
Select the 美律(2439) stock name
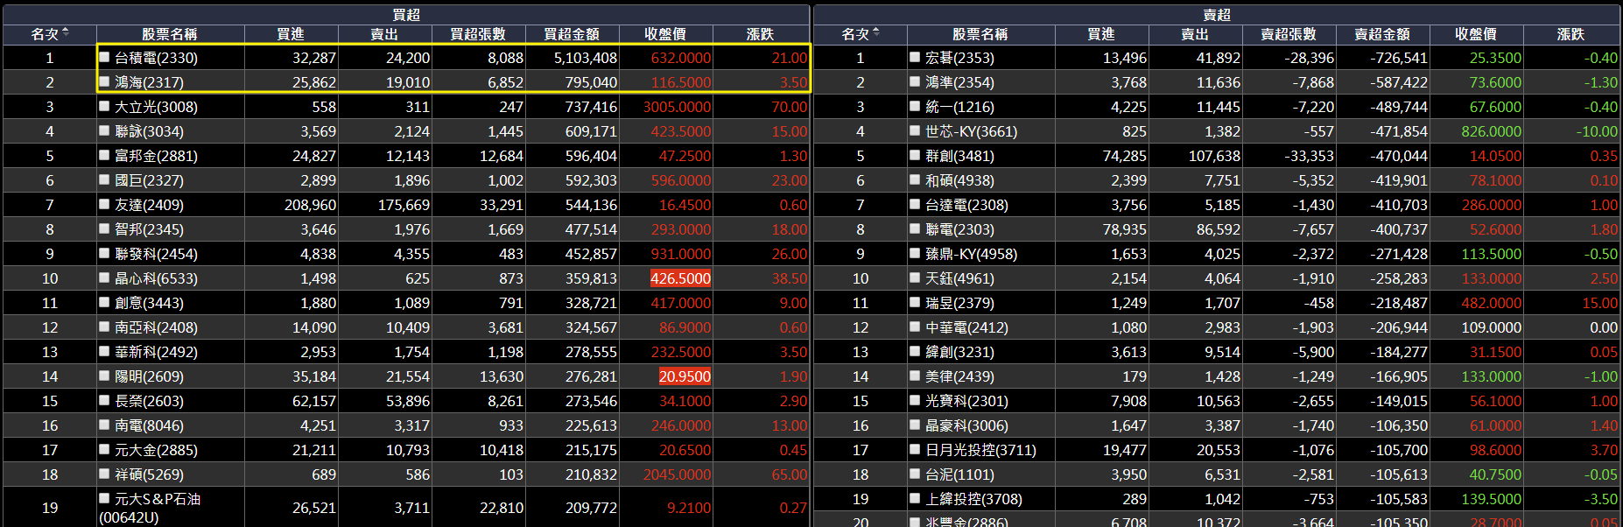point(960,376)
